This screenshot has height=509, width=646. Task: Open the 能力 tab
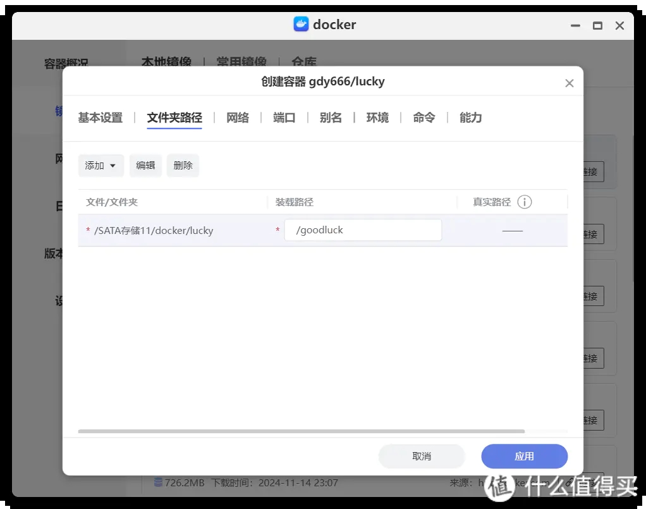[470, 118]
